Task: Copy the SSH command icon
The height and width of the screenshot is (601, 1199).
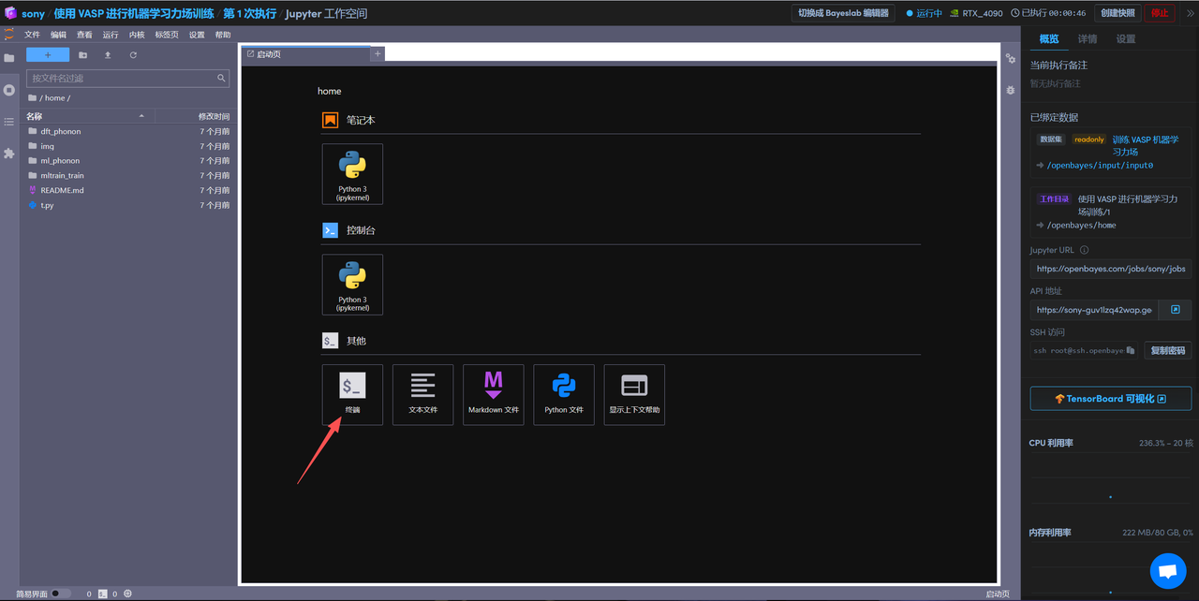Action: click(x=1131, y=350)
